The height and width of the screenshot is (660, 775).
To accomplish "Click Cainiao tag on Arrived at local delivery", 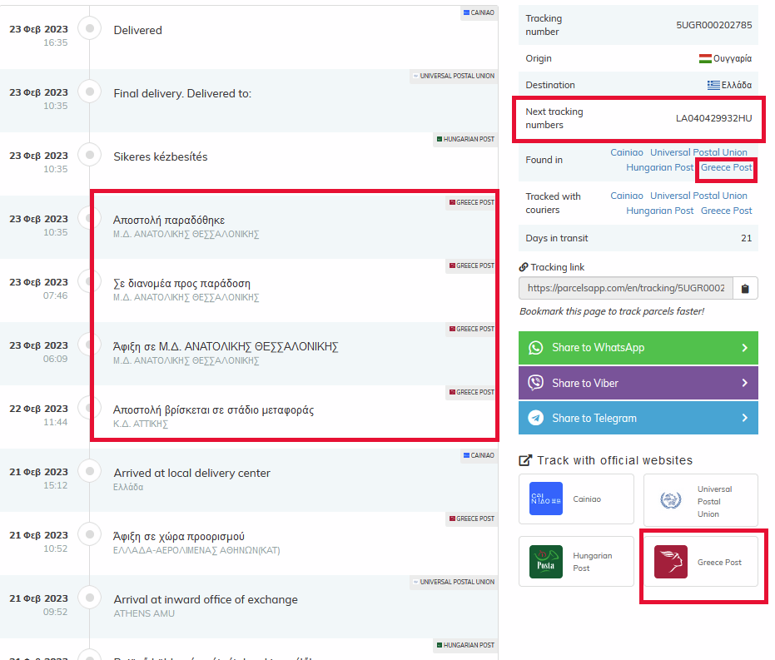I will coord(479,455).
